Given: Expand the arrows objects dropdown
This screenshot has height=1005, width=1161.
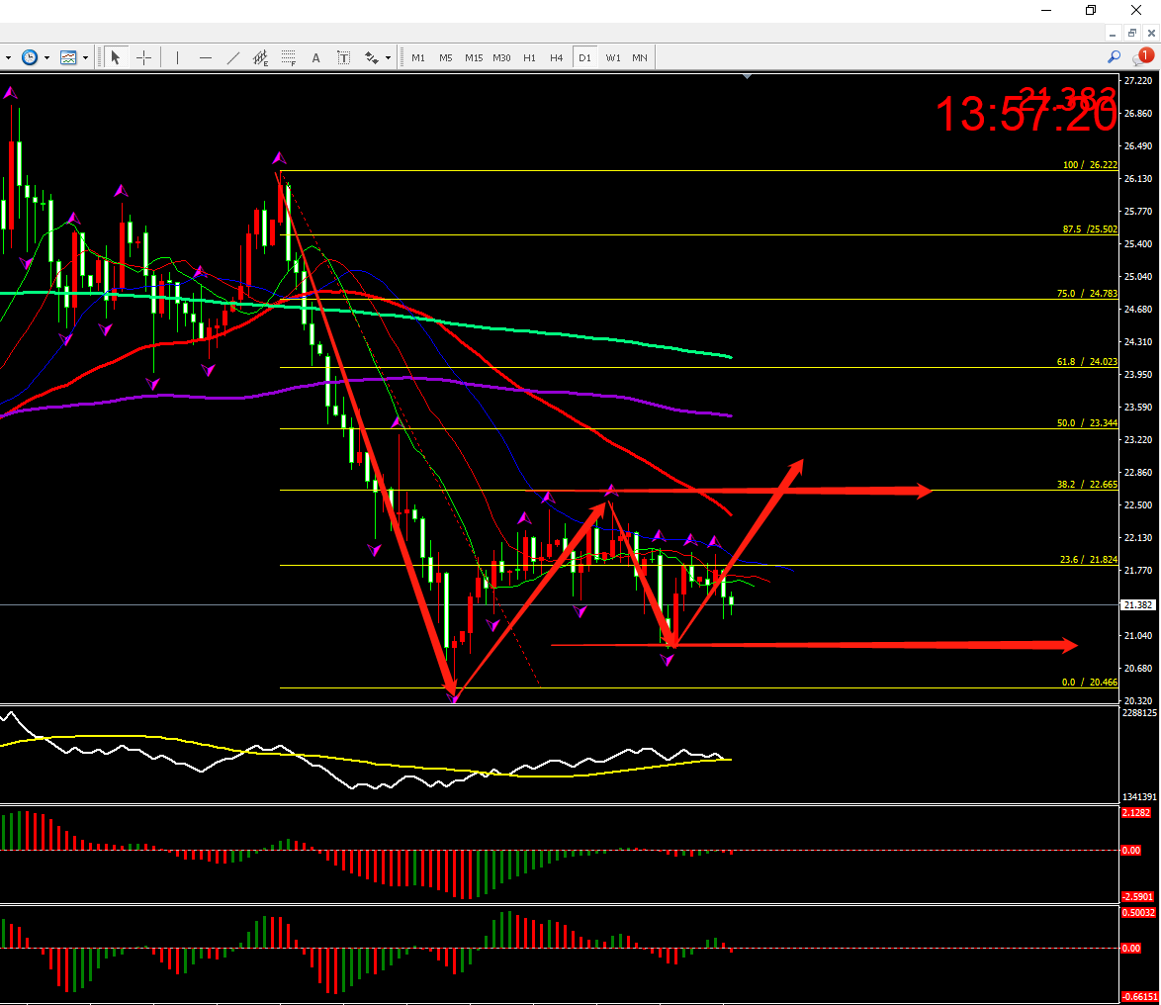Looking at the screenshot, I should tap(388, 57).
